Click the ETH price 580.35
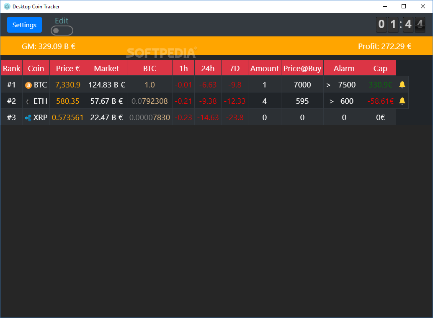This screenshot has width=433, height=318. (68, 101)
